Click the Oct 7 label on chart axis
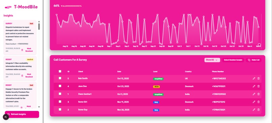Screen dimensions: 272x123 pyautogui.click(x=188, y=46)
